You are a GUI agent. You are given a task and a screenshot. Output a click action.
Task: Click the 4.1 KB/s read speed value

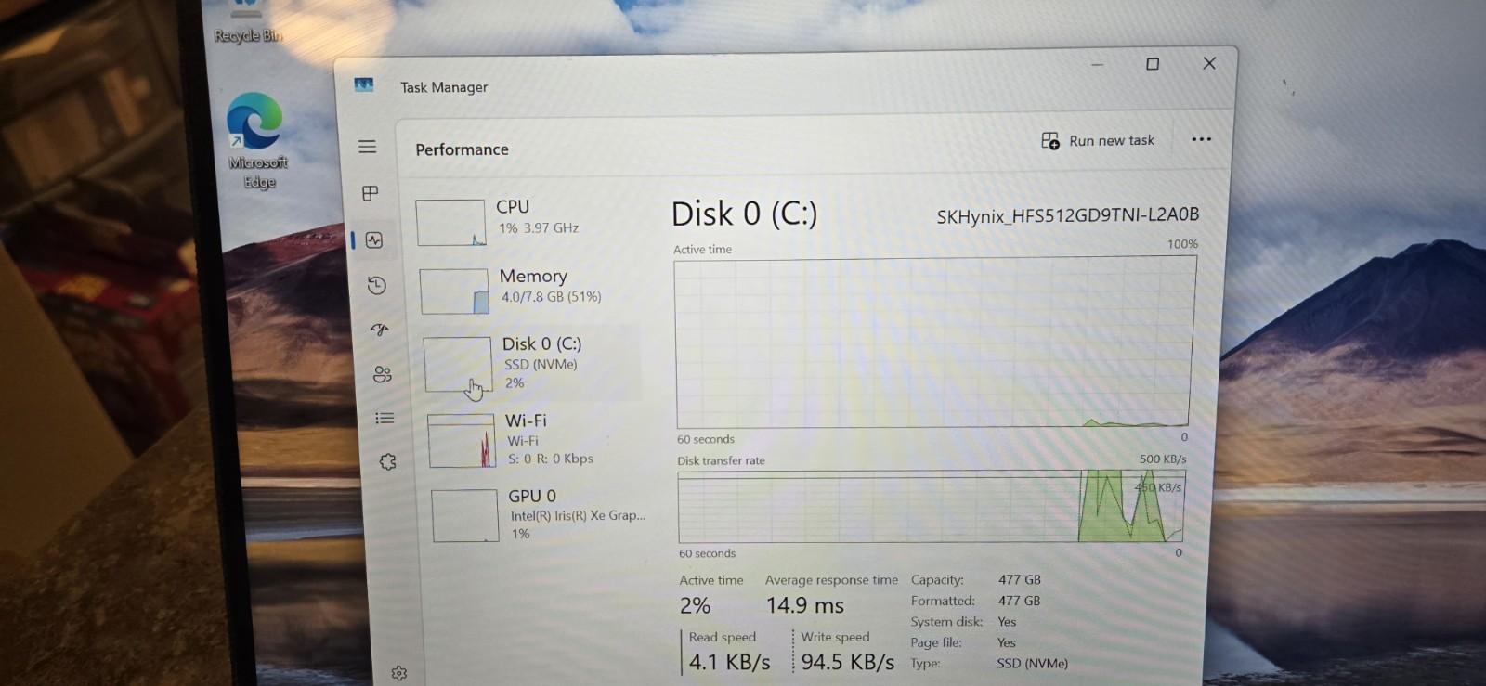pyautogui.click(x=729, y=662)
